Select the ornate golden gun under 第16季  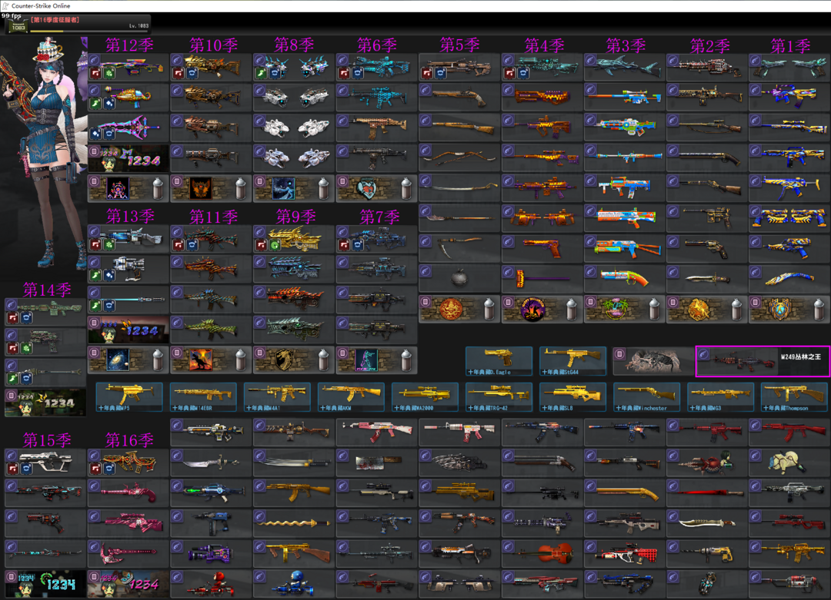point(128,462)
